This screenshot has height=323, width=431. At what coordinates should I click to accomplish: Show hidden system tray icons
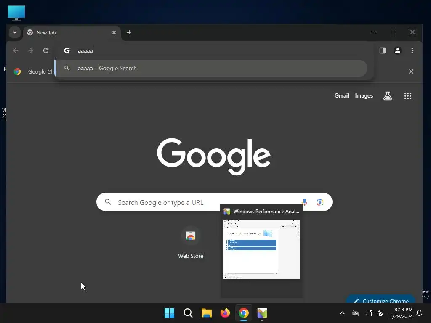point(342,313)
